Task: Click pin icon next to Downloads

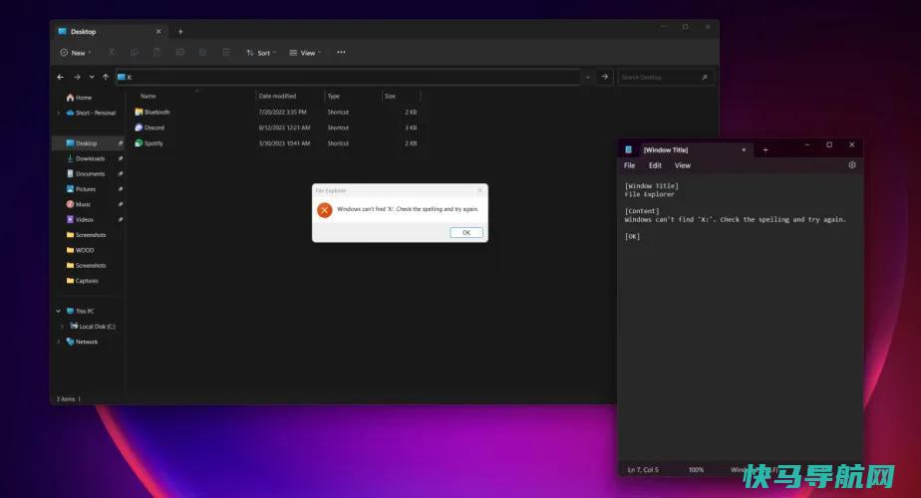Action: click(x=120, y=158)
